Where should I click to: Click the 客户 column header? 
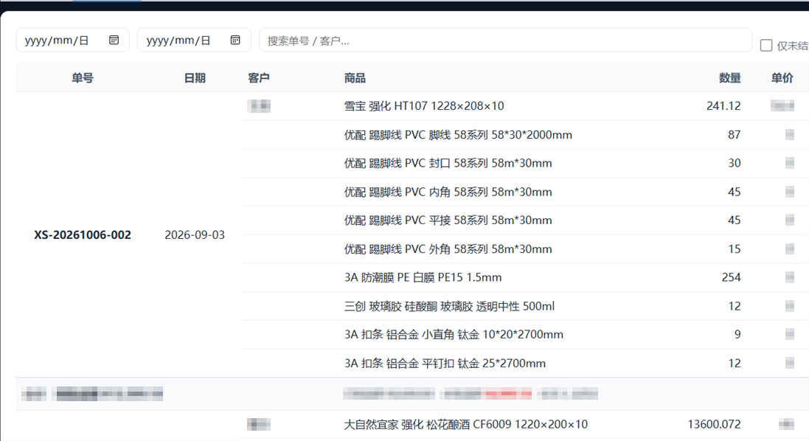tap(259, 78)
